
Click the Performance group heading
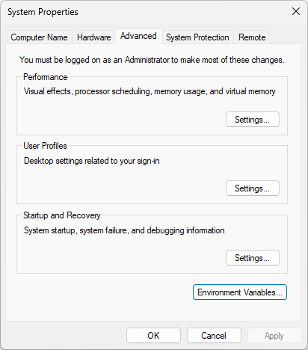point(46,77)
